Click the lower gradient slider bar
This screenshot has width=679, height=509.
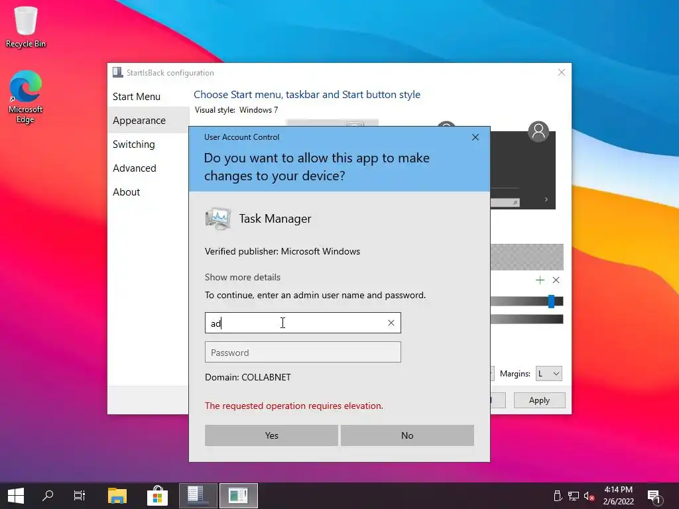(527, 319)
